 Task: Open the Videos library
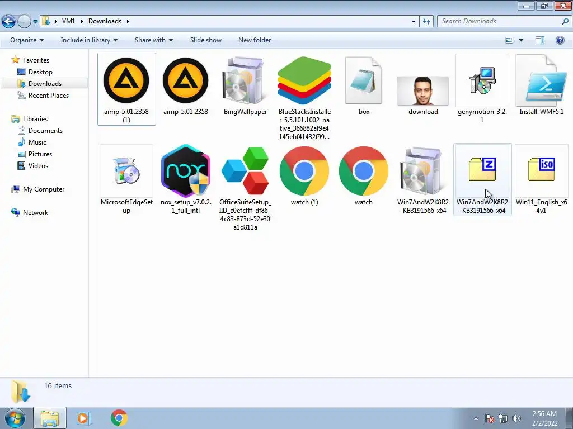pyautogui.click(x=38, y=165)
